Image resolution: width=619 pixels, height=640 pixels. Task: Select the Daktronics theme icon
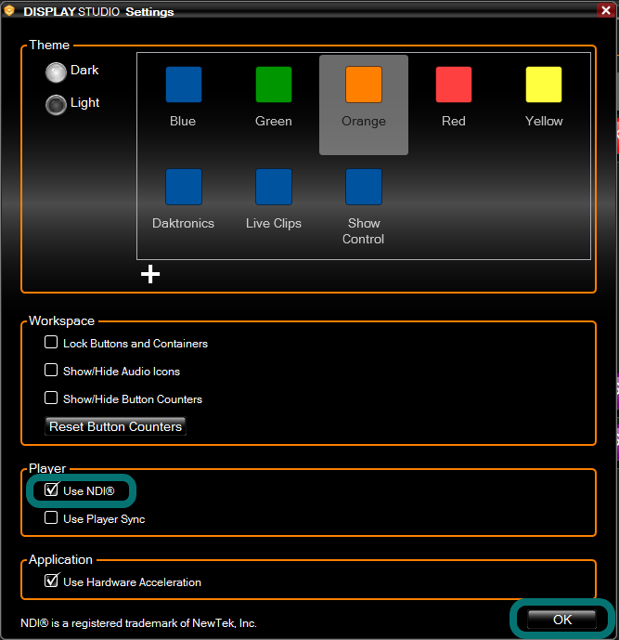pyautogui.click(x=183, y=187)
